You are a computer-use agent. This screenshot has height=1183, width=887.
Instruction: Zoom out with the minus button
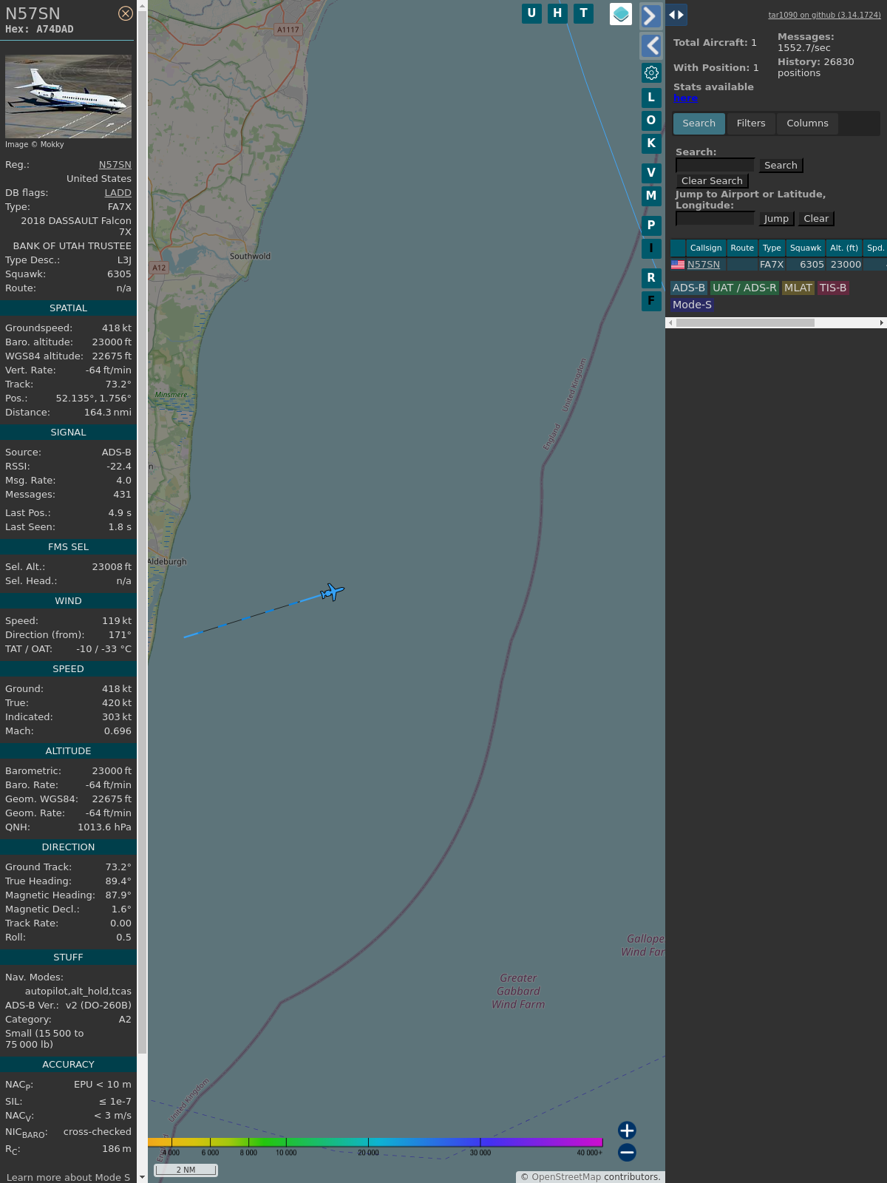[627, 1152]
